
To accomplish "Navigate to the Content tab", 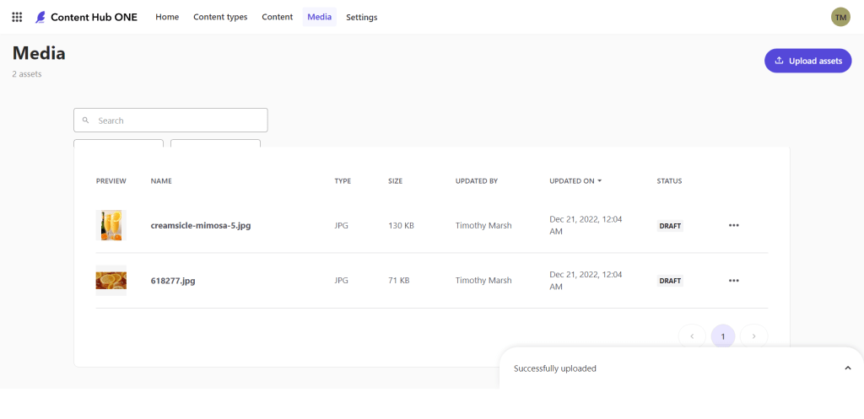I will (x=277, y=17).
